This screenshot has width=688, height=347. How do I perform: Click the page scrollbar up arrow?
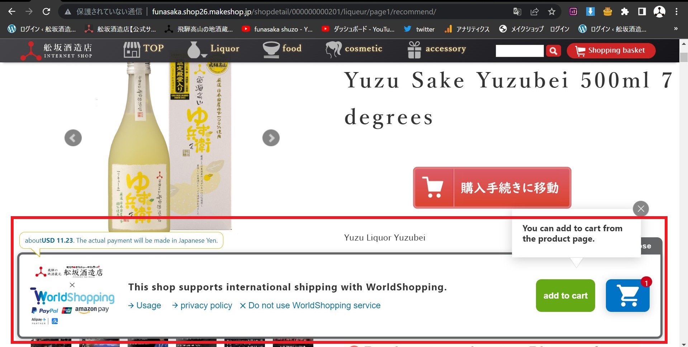click(x=684, y=44)
